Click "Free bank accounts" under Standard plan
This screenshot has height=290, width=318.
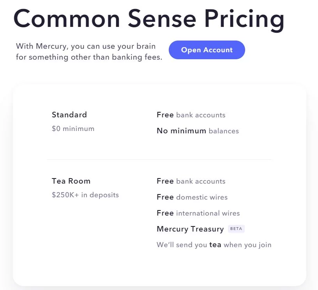[x=191, y=115]
